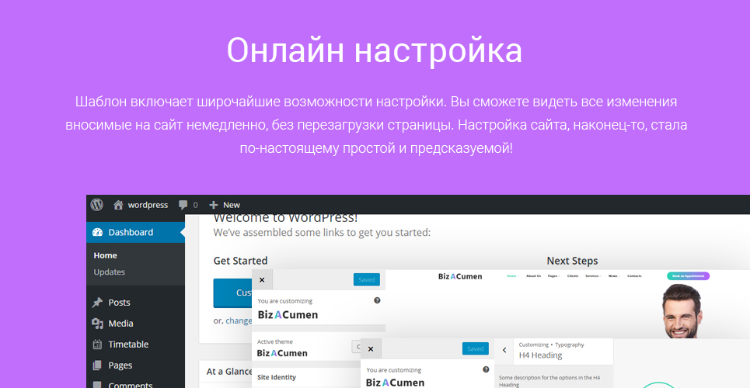Click New in the admin bar

pyautogui.click(x=232, y=205)
